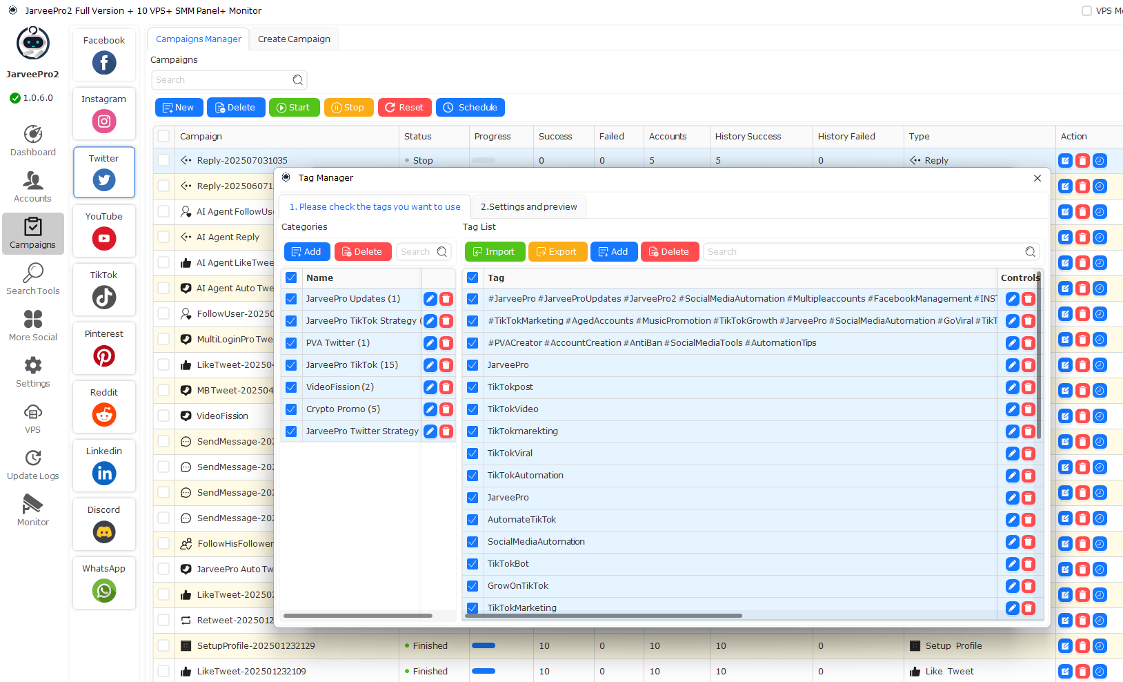Click the Start campaign button
1123x682 pixels.
tap(295, 108)
